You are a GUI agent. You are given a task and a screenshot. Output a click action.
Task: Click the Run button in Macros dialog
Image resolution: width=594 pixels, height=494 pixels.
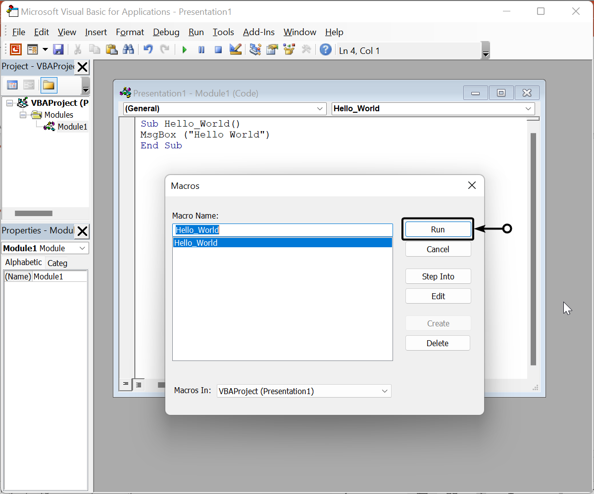pyautogui.click(x=438, y=229)
